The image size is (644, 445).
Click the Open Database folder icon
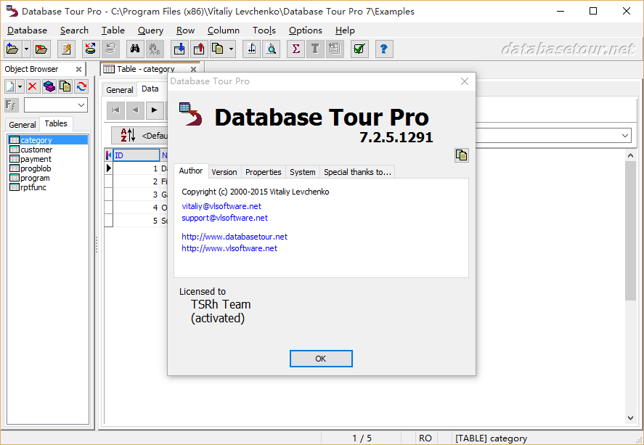tap(12, 49)
